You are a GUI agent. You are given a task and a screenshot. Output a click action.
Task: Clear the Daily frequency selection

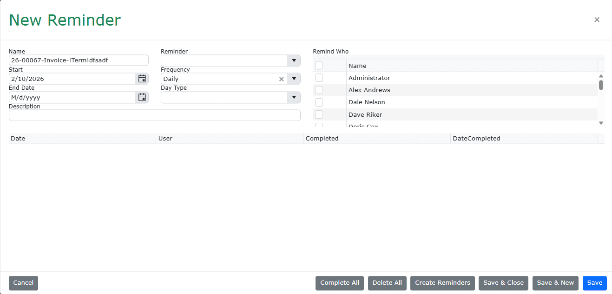point(281,79)
